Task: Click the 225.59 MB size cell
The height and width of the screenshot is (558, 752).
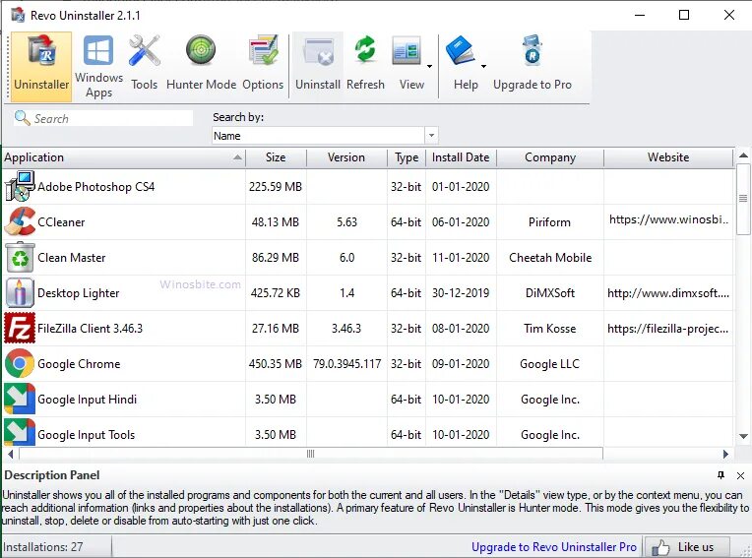Action: click(276, 186)
